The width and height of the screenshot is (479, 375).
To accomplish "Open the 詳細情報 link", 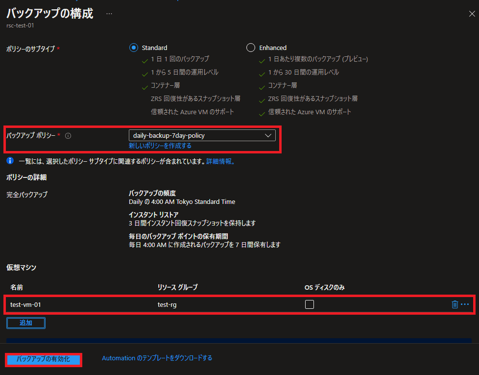I will point(220,161).
